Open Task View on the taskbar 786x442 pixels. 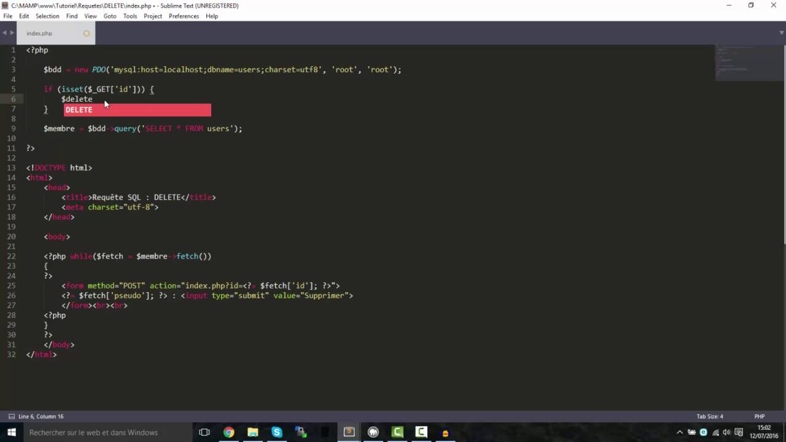coord(204,432)
